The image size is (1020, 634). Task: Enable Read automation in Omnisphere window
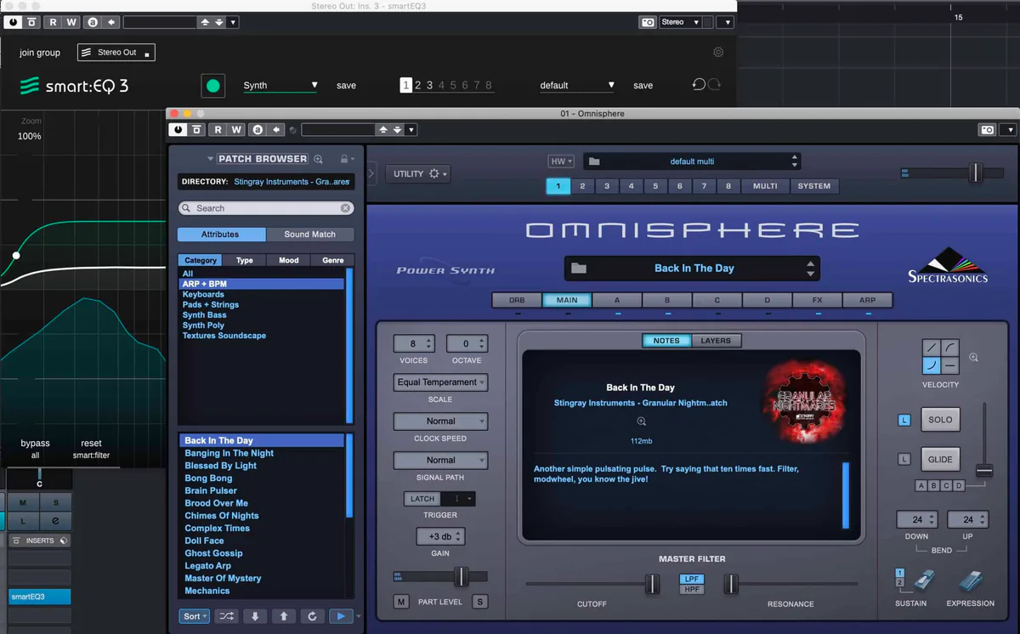(218, 130)
